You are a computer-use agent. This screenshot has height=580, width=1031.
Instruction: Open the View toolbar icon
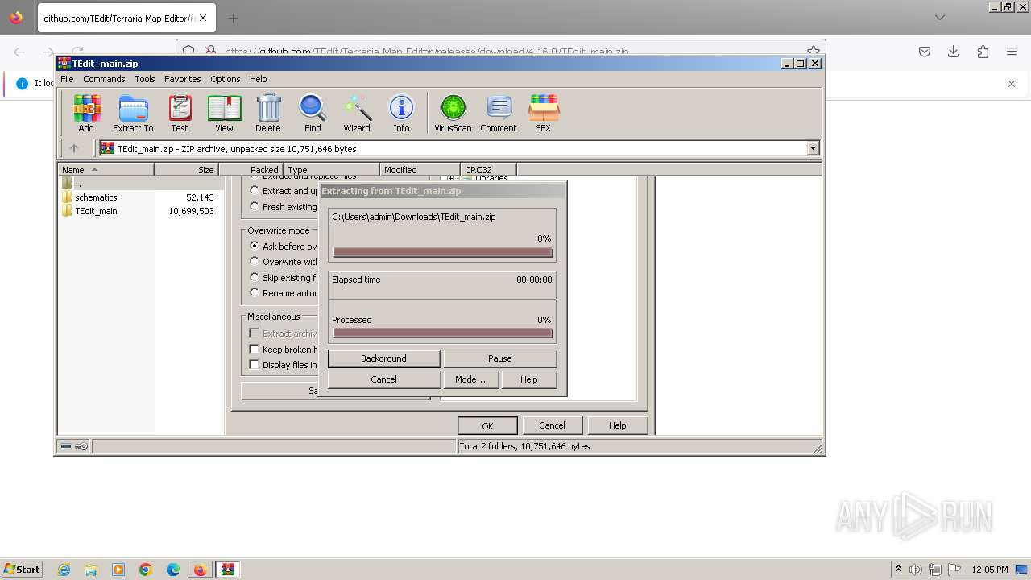click(224, 113)
